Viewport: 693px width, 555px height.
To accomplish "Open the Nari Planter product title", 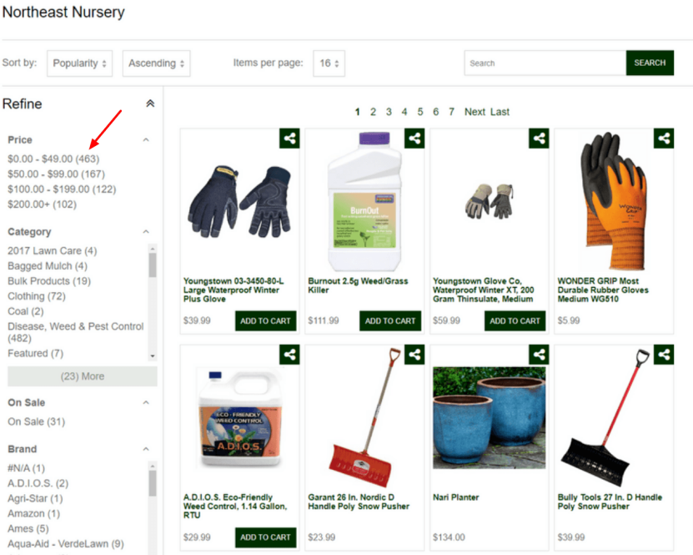I will [455, 497].
